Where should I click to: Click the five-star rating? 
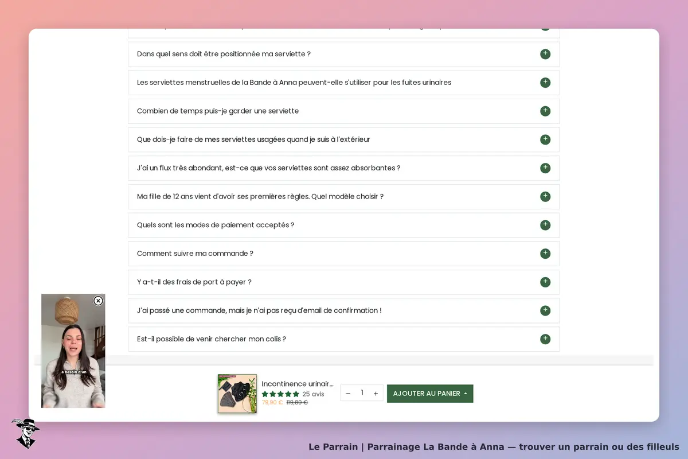pos(280,394)
